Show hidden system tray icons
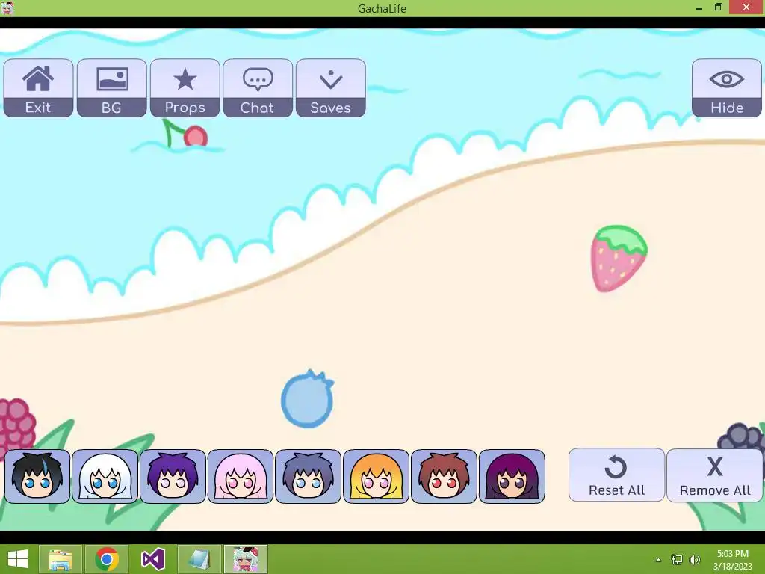 [659, 559]
